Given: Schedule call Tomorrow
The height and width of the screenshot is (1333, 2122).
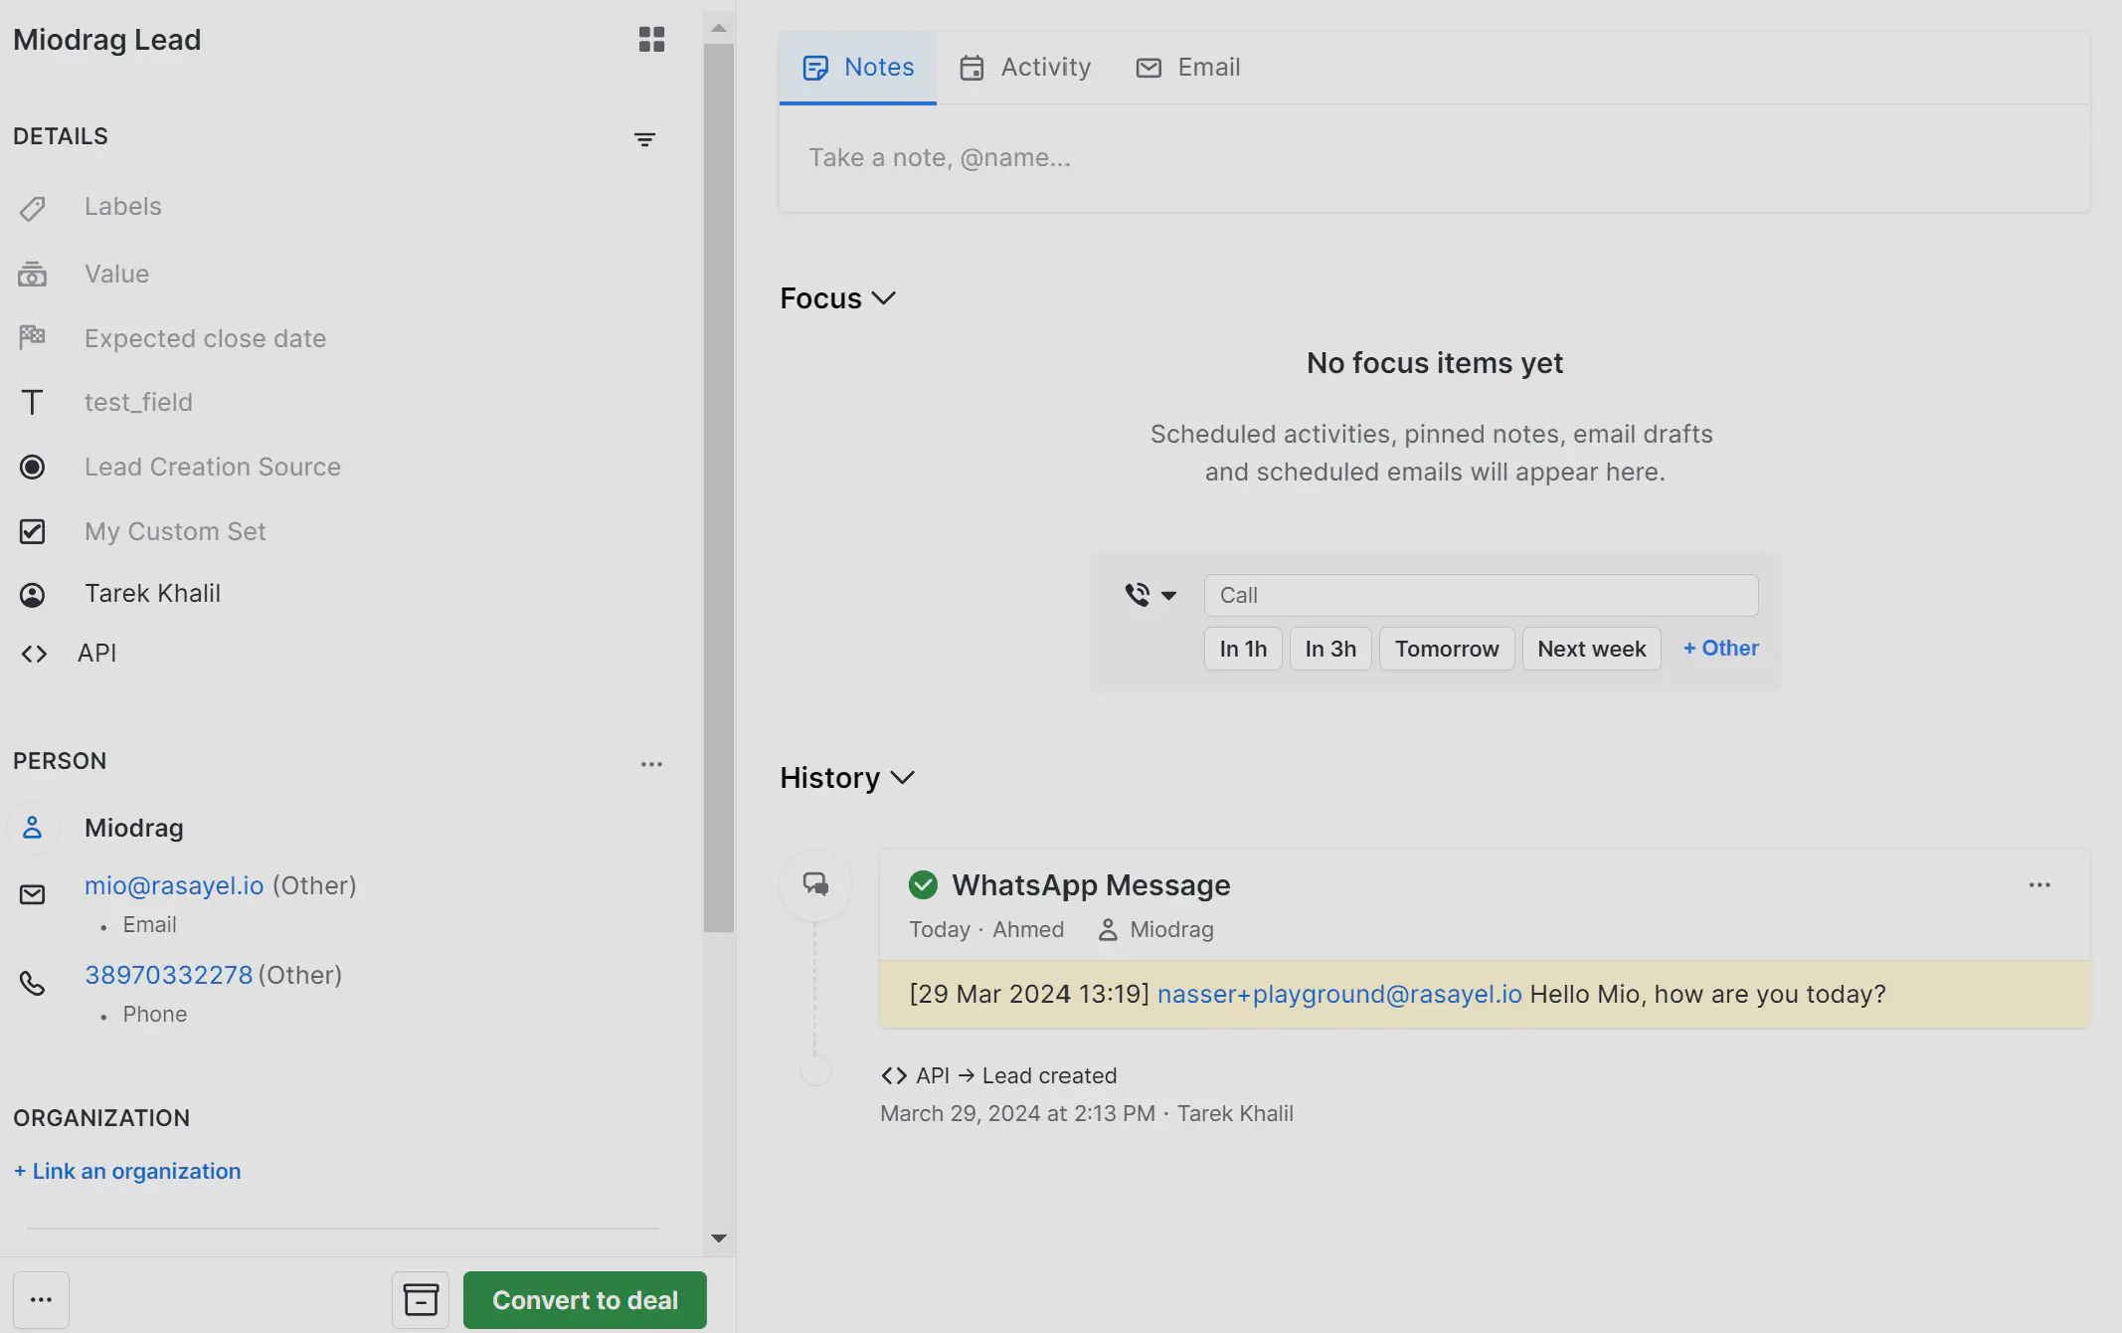Looking at the screenshot, I should 1447,649.
